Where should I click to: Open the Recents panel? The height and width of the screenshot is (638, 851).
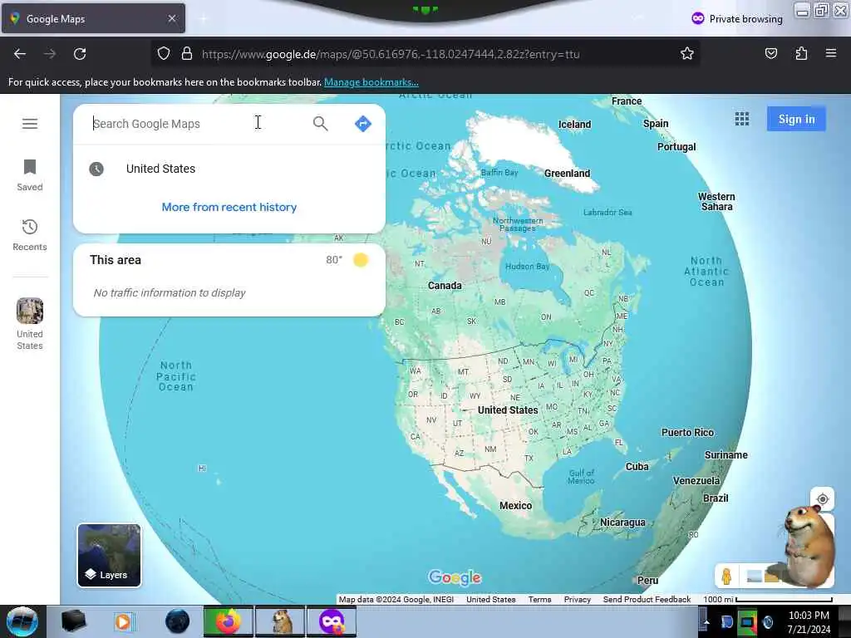(30, 235)
